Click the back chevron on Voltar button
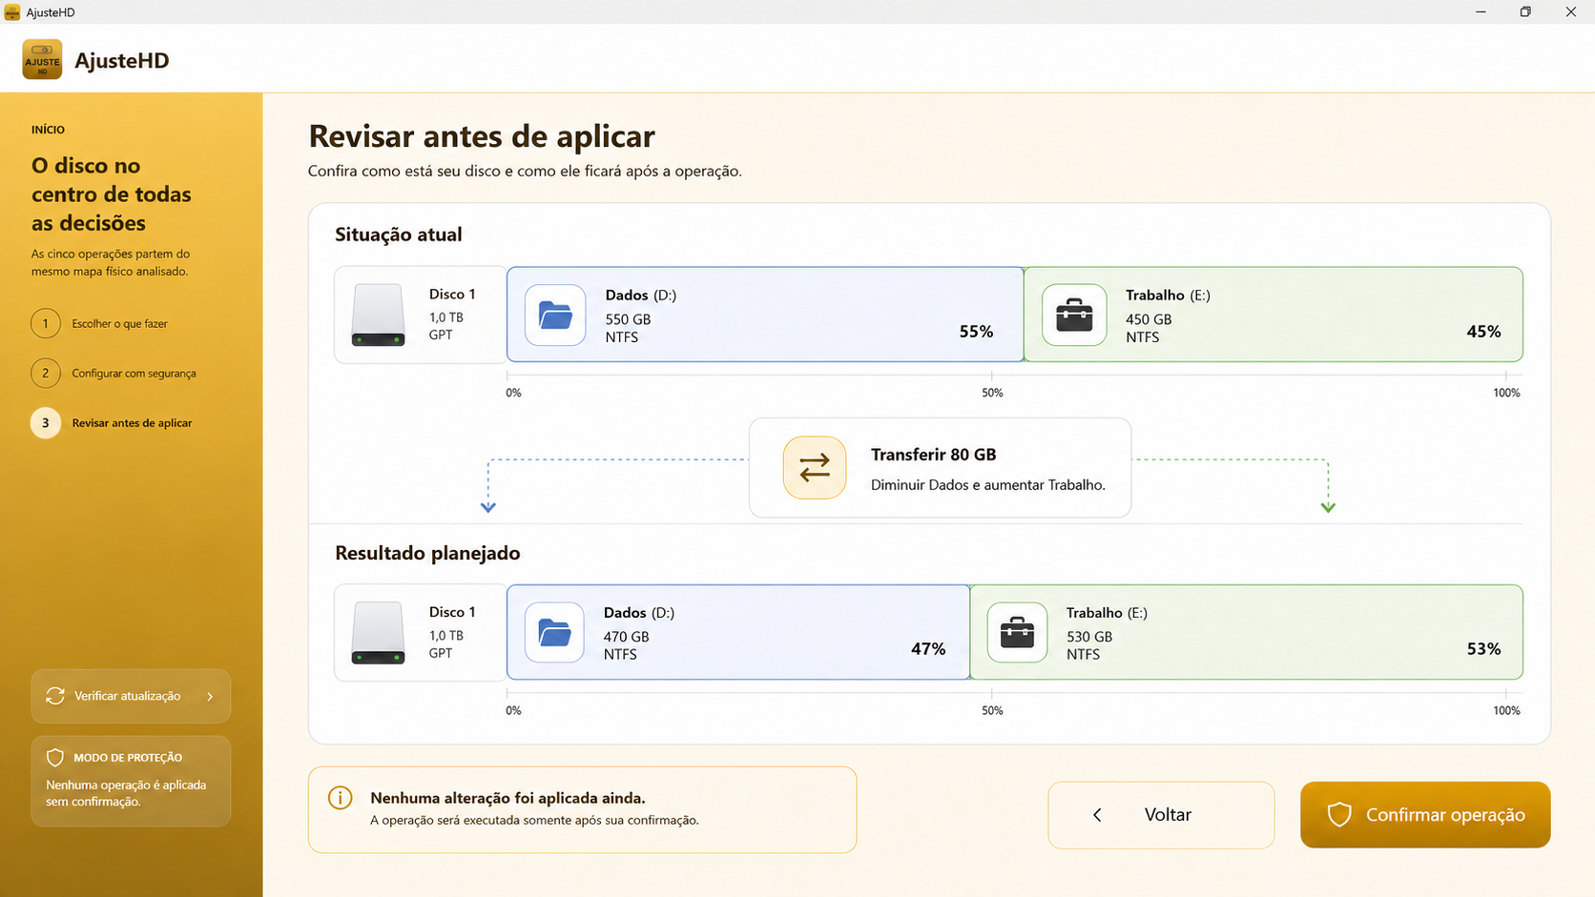 (x=1097, y=814)
